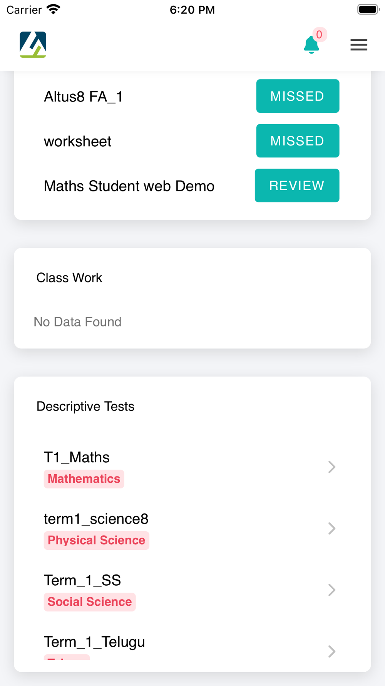
Task: Expand term1_science8 chevron arrow
Action: (331, 528)
